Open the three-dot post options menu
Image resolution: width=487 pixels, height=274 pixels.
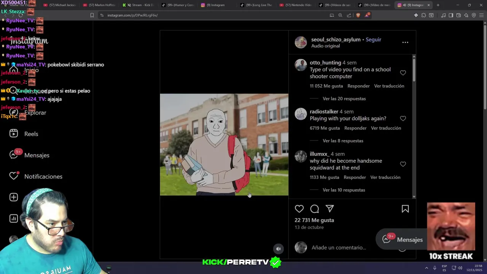click(x=405, y=42)
